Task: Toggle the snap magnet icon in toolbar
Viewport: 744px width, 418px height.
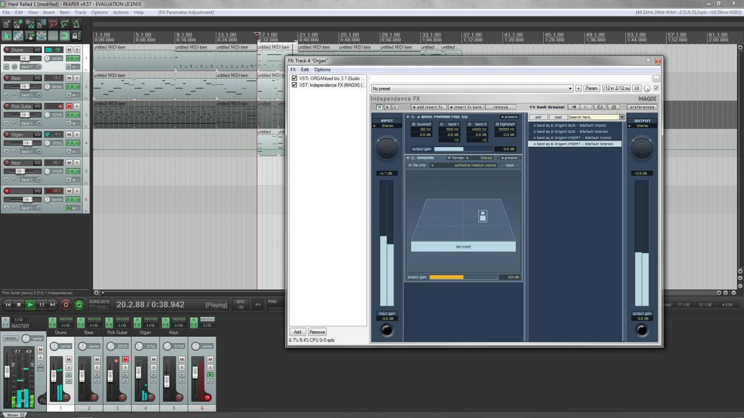Action: click(64, 36)
